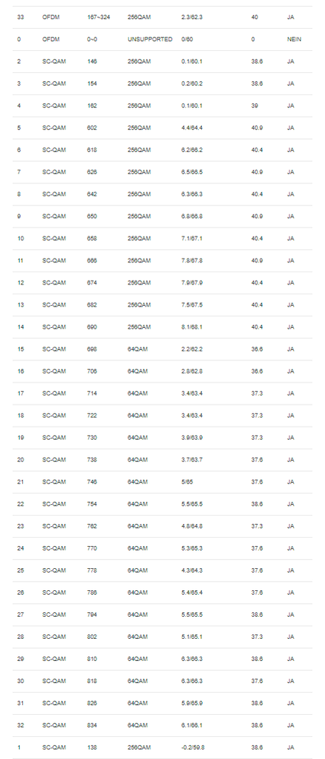
Task: Select frequency 146 of channel 2
Action: tap(92, 62)
